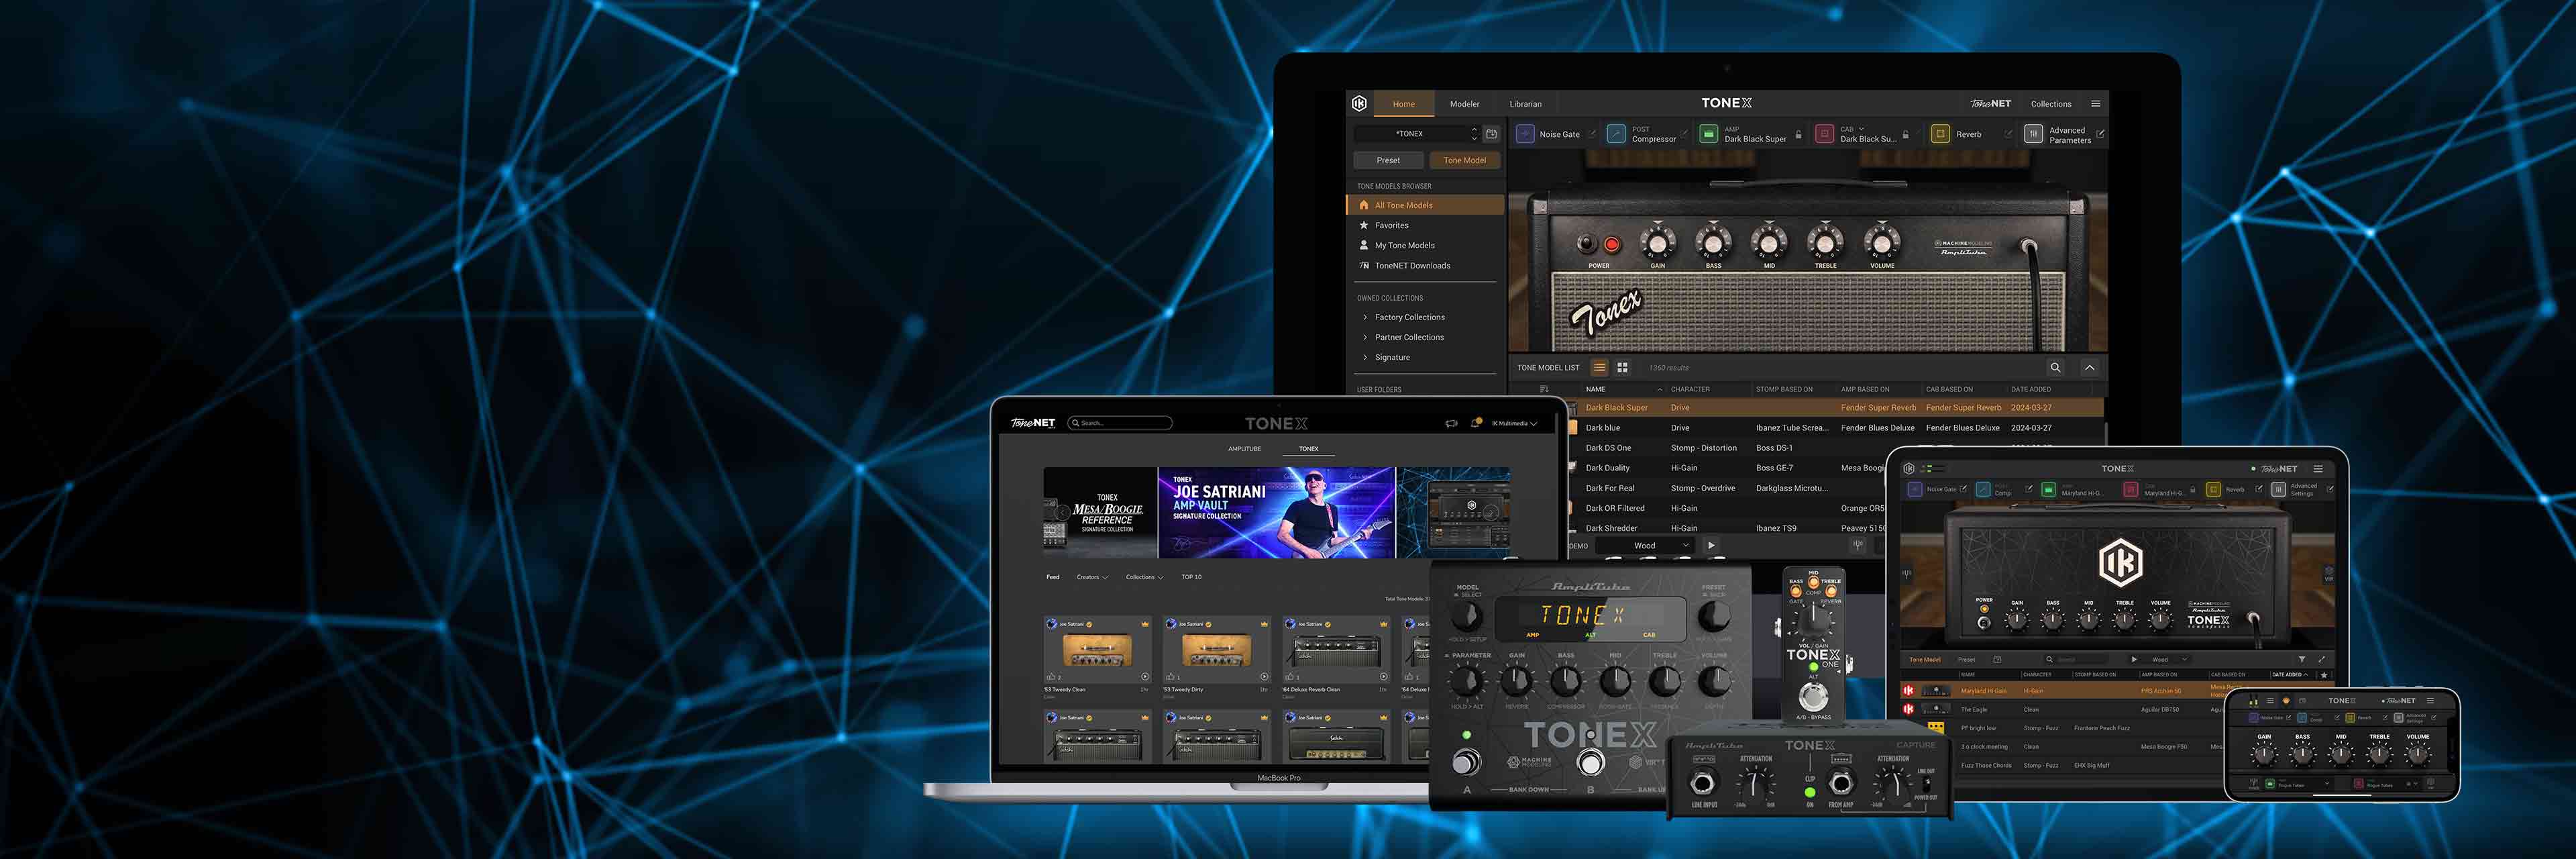Select the Preset toggle button in desktop sidebar
The height and width of the screenshot is (859, 2576).
(x=1388, y=160)
